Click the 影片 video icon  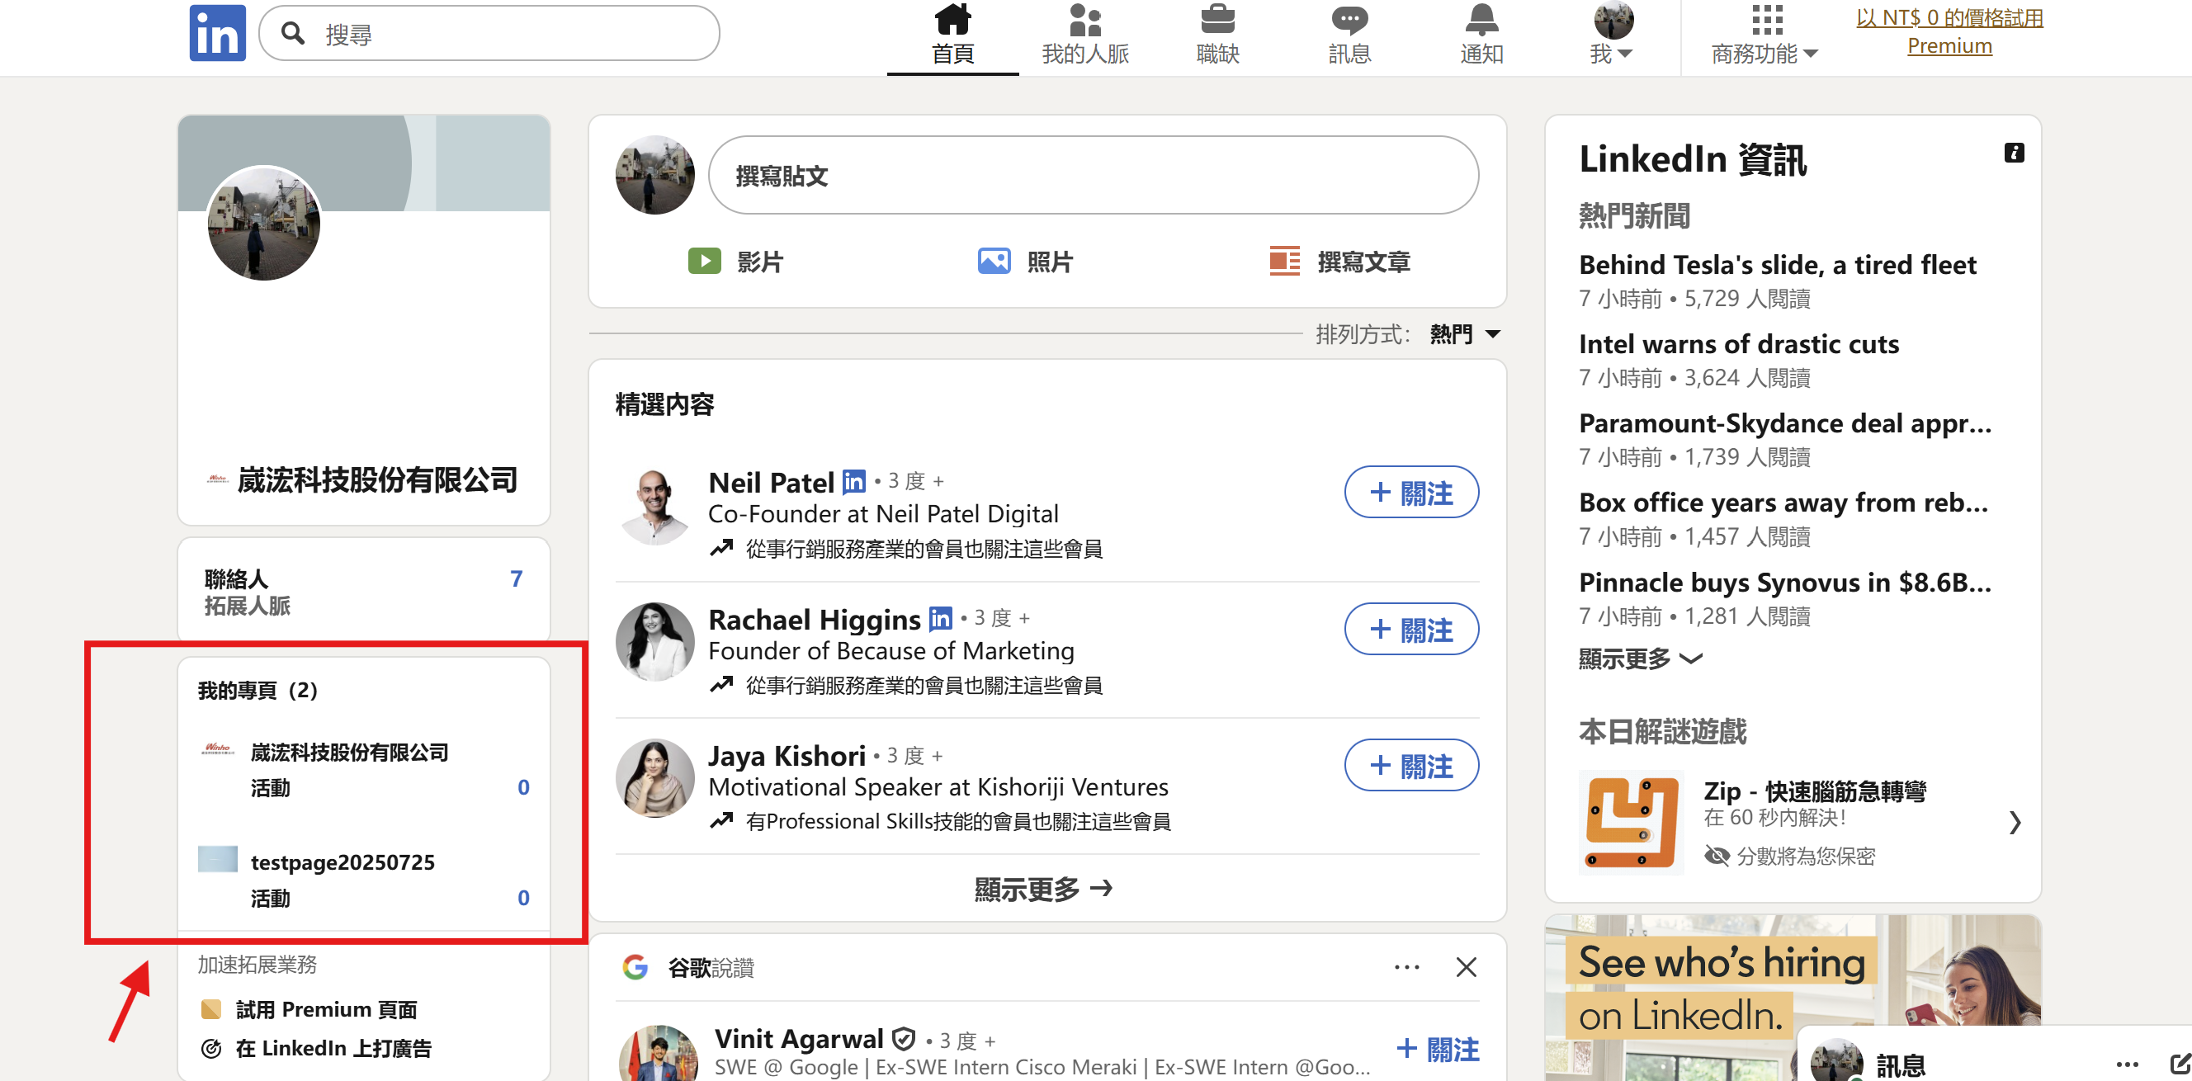705,261
